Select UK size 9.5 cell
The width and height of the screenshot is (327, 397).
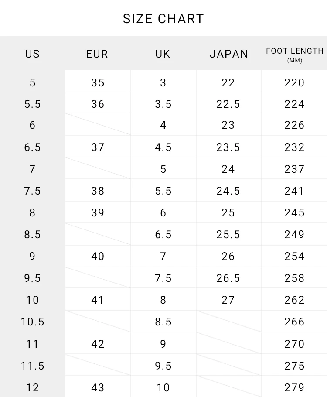(x=163, y=366)
